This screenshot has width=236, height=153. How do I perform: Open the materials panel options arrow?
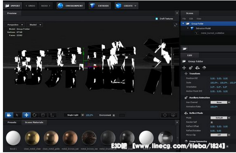177,122
